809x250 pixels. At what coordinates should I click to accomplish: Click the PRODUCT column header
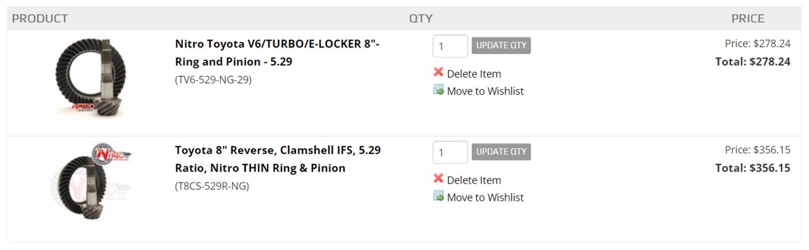coord(40,18)
